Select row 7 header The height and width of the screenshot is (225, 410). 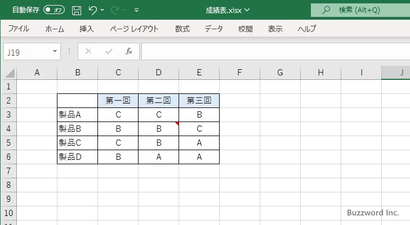8,171
